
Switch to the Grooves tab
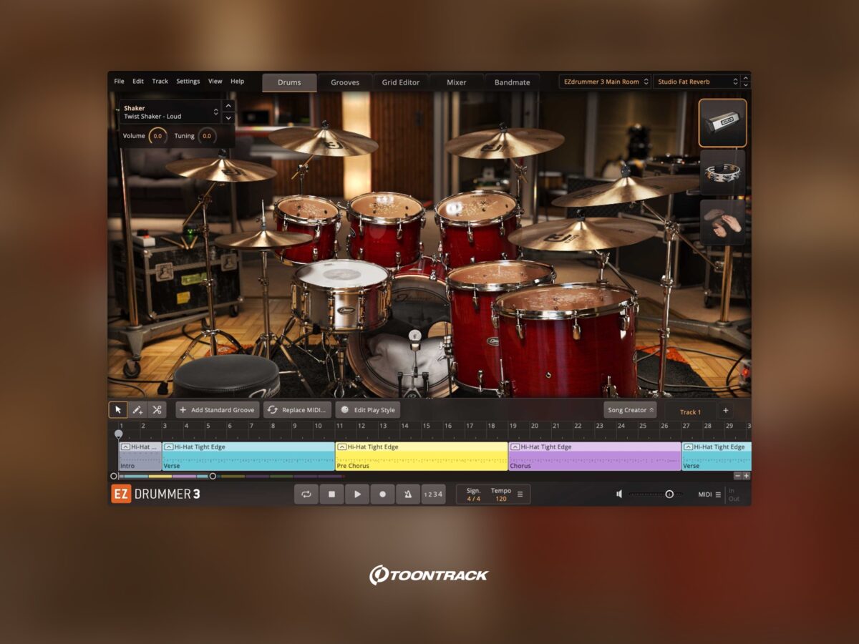pyautogui.click(x=345, y=82)
